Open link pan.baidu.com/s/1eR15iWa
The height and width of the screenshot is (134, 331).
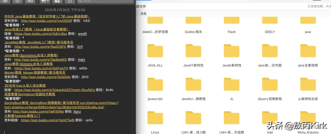38,112
